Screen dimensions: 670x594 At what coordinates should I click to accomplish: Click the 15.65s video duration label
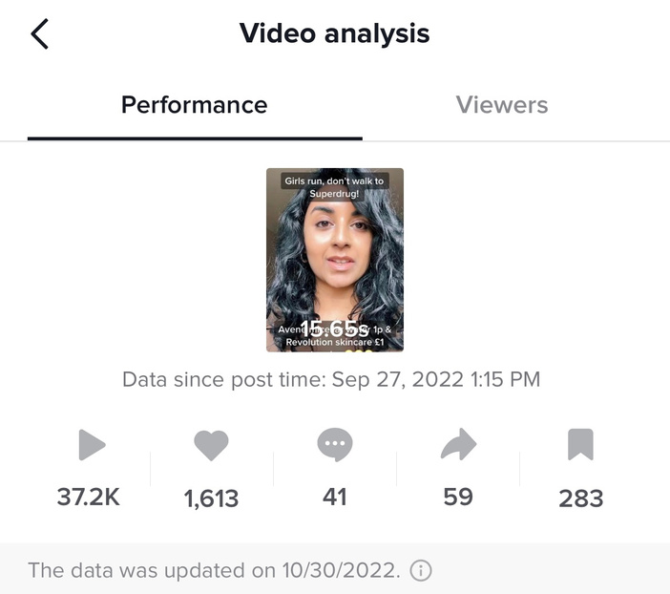point(334,328)
